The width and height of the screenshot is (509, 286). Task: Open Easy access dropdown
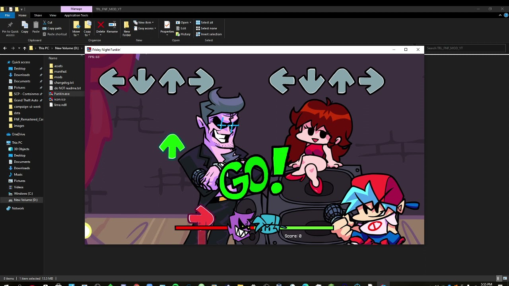tap(145, 28)
